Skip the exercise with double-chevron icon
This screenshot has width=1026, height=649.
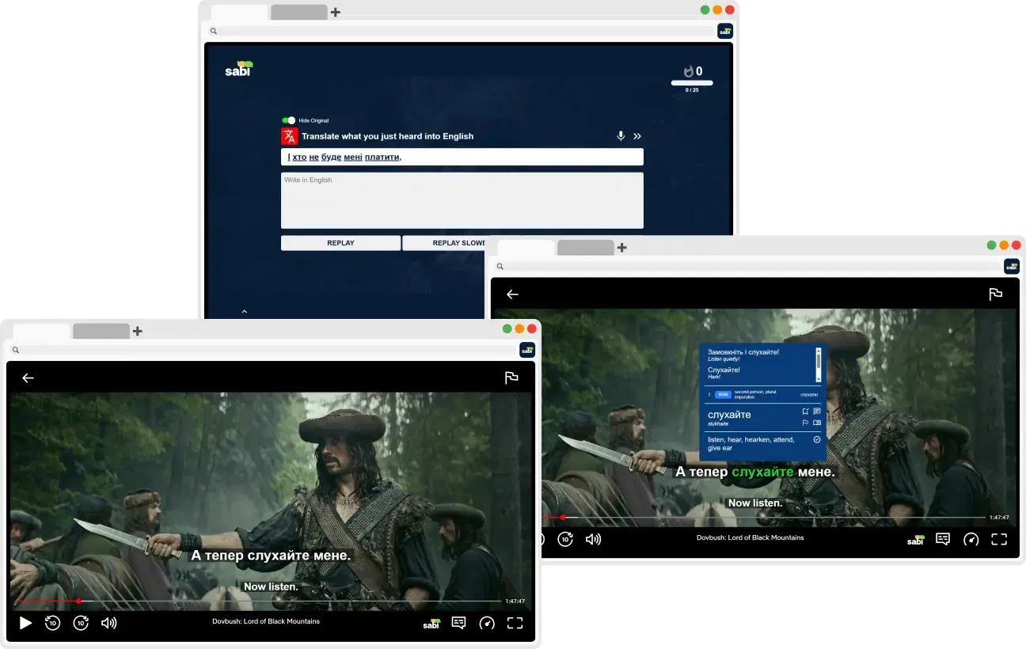coord(637,136)
